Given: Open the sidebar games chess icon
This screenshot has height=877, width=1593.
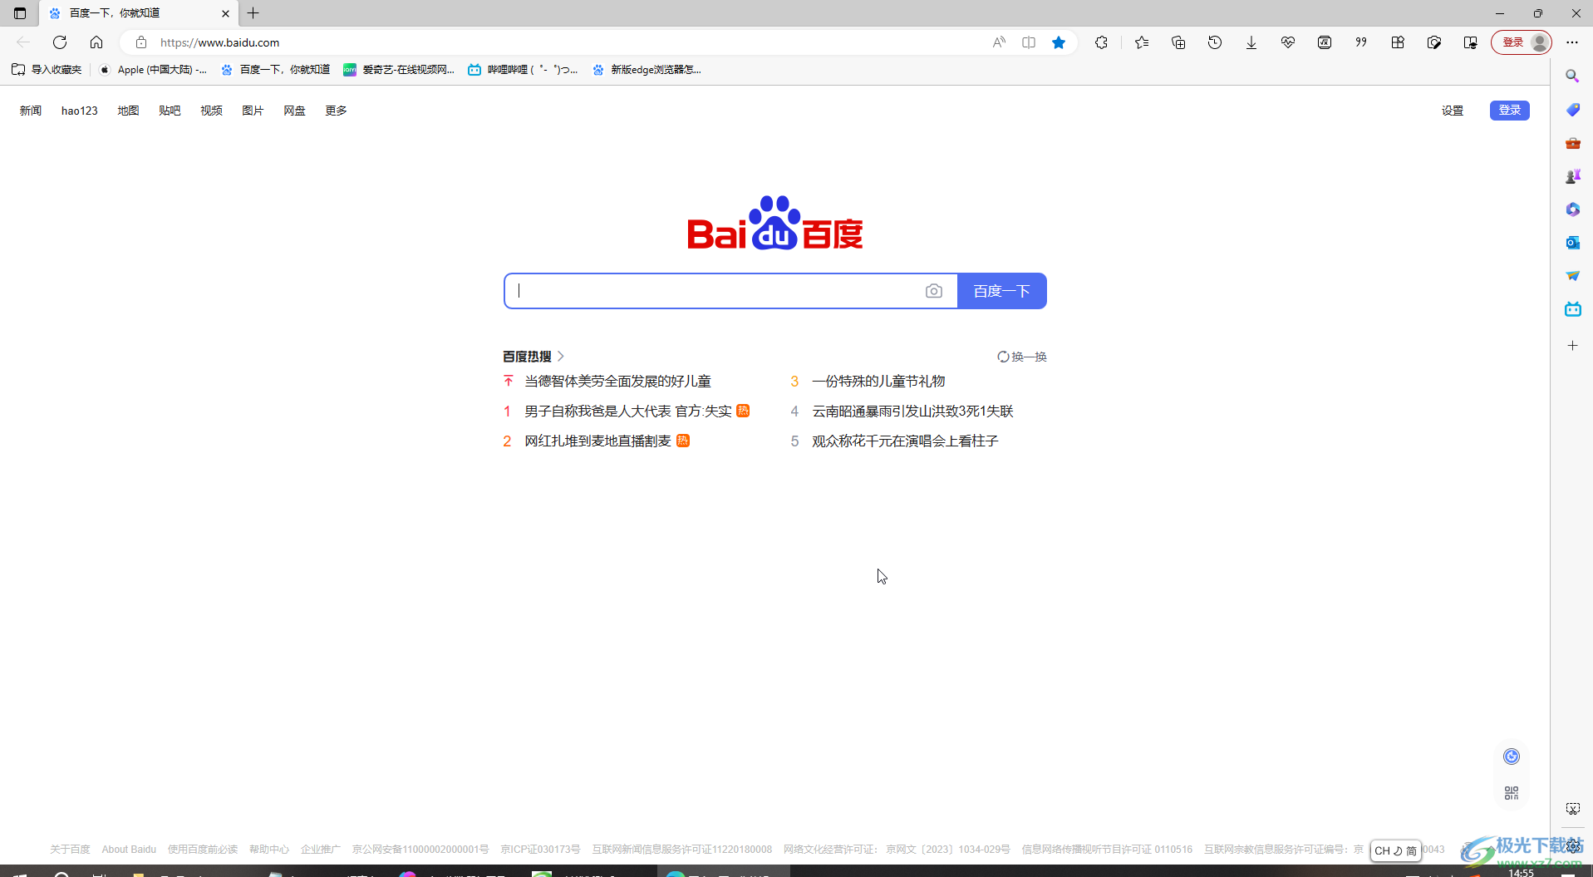Looking at the screenshot, I should point(1572,176).
